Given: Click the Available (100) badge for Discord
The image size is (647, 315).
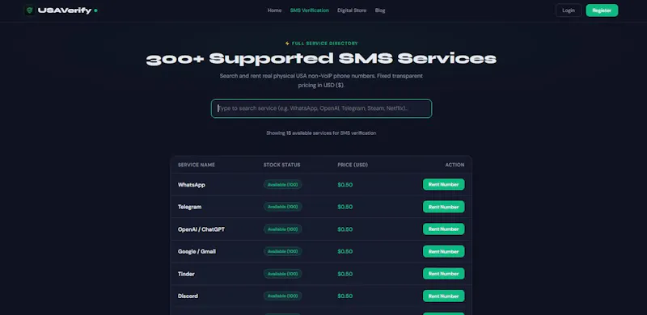Looking at the screenshot, I should coord(282,296).
